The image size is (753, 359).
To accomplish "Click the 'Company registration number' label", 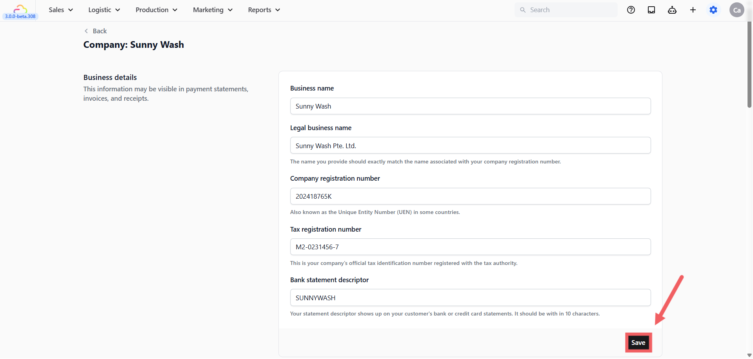I will pos(335,178).
